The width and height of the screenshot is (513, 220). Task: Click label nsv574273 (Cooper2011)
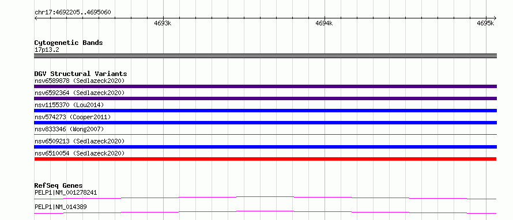[73, 117]
